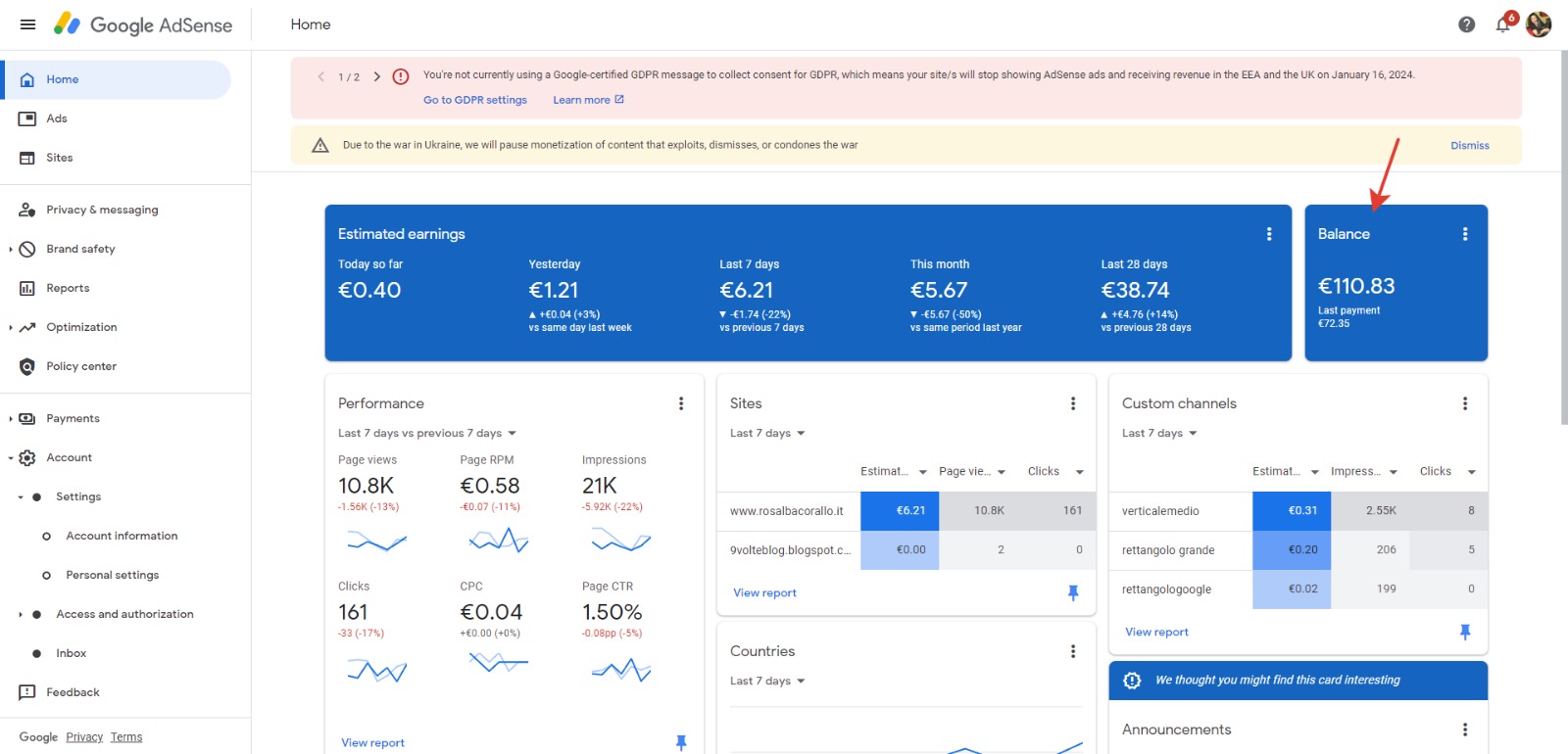Click the Feedback sidebar icon
Image resolution: width=1568 pixels, height=754 pixels.
click(x=27, y=692)
